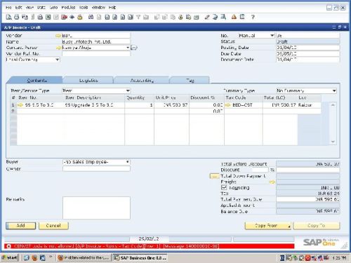Click the Total Down Payment button
Image resolution: width=351 pixels, height=263 pixels.
[x=214, y=176]
